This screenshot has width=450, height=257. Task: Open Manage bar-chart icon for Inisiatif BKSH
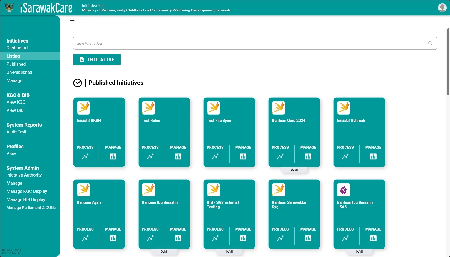pos(113,156)
